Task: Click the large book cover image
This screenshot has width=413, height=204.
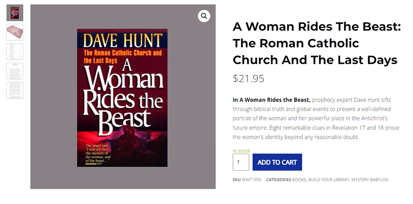Action: pos(122,98)
